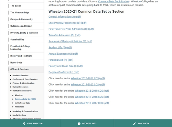Open Academic Offerings & Policies (E) pdf
The height and width of the screenshot is (127, 172).
[70, 42]
